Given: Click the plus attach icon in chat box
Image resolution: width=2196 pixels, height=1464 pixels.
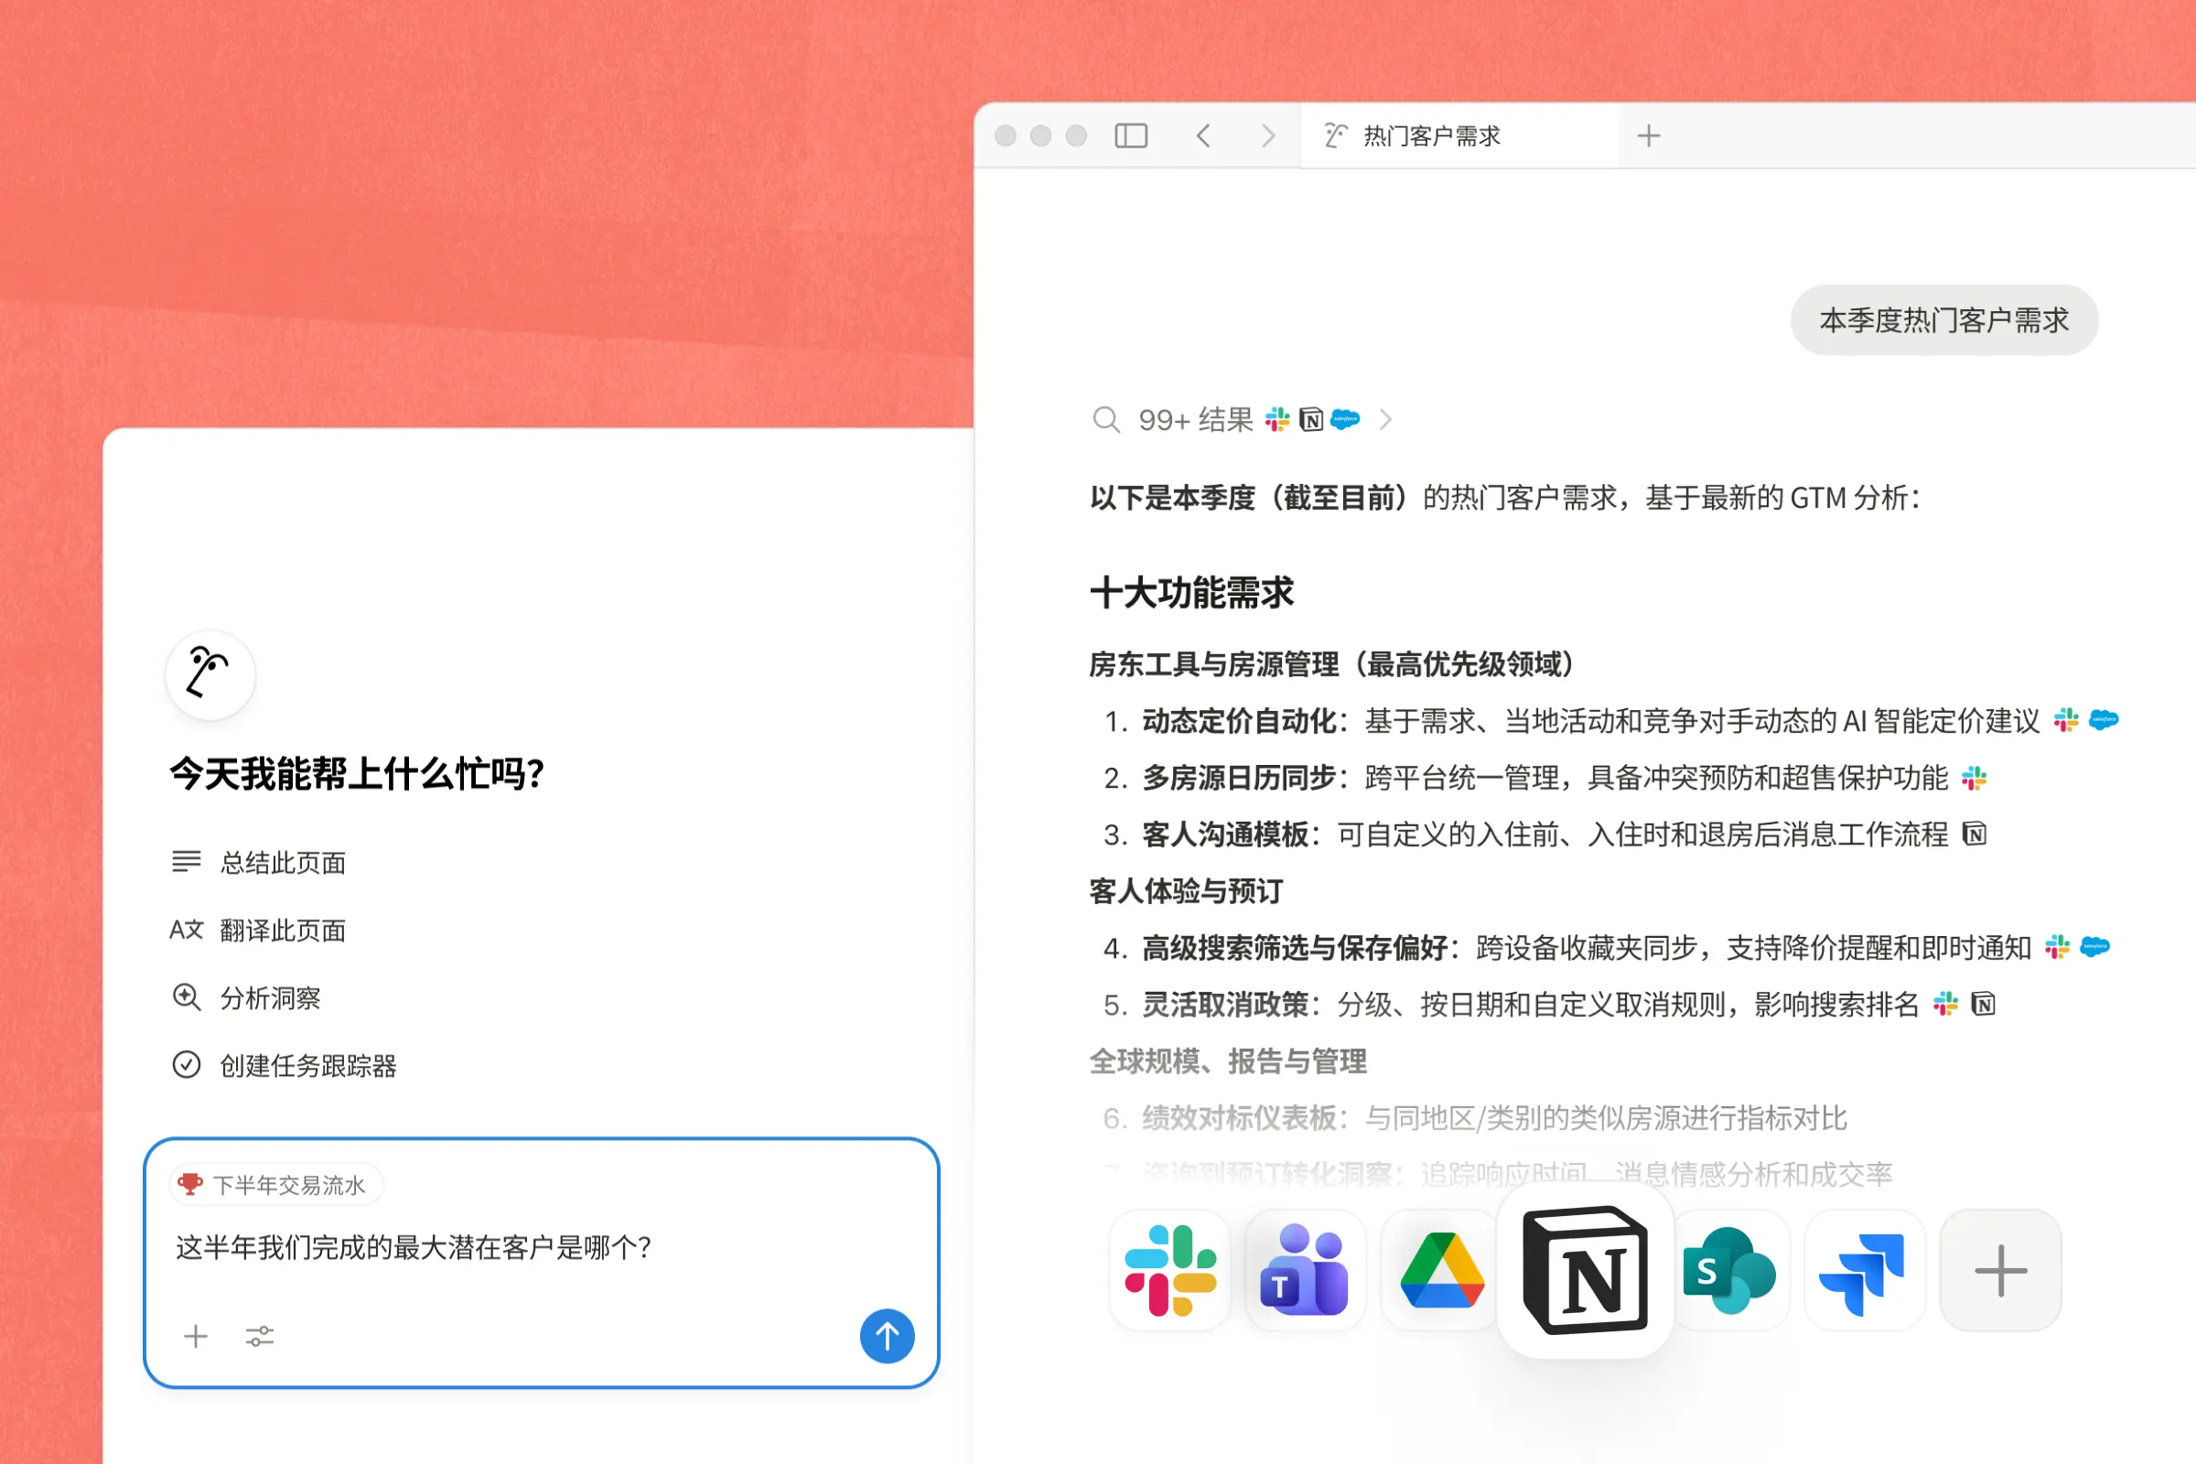Looking at the screenshot, I should click(x=195, y=1336).
